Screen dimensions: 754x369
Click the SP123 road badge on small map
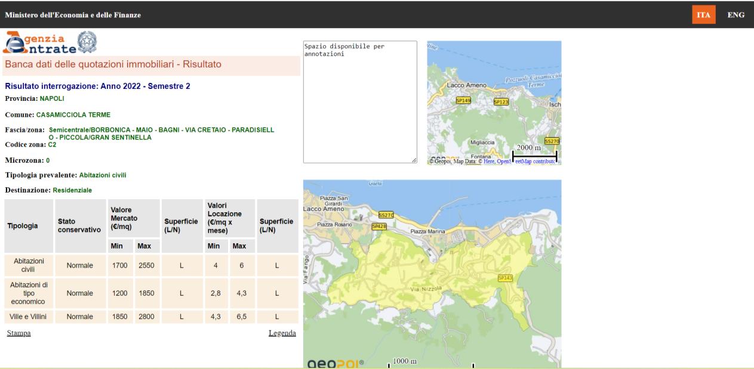point(501,102)
